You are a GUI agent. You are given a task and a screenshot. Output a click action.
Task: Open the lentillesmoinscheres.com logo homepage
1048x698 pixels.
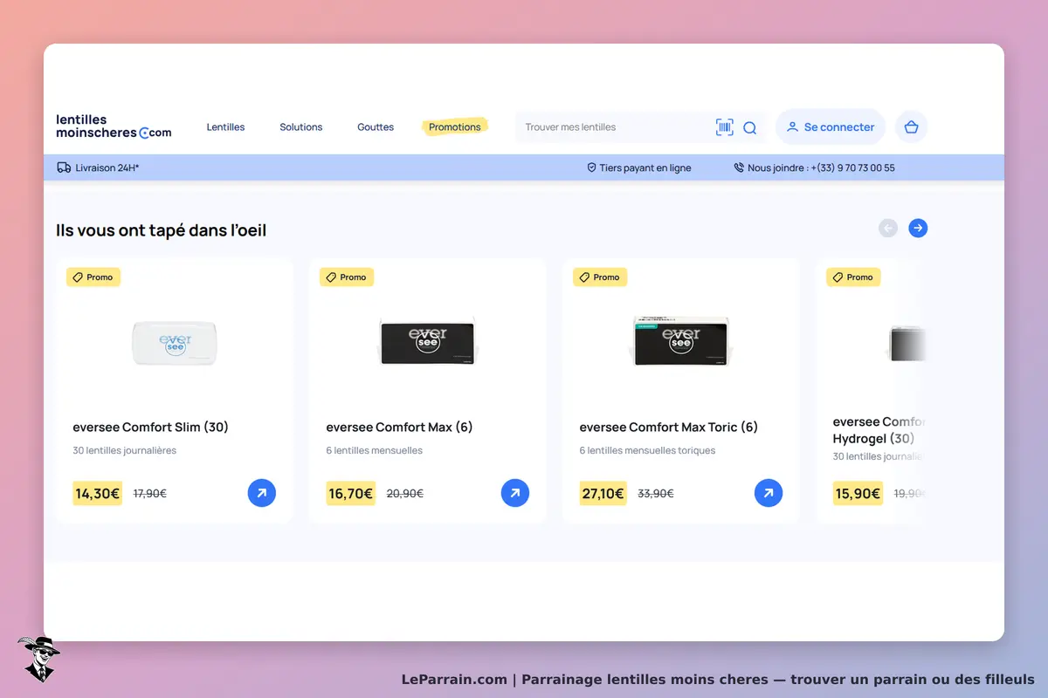[114, 127]
